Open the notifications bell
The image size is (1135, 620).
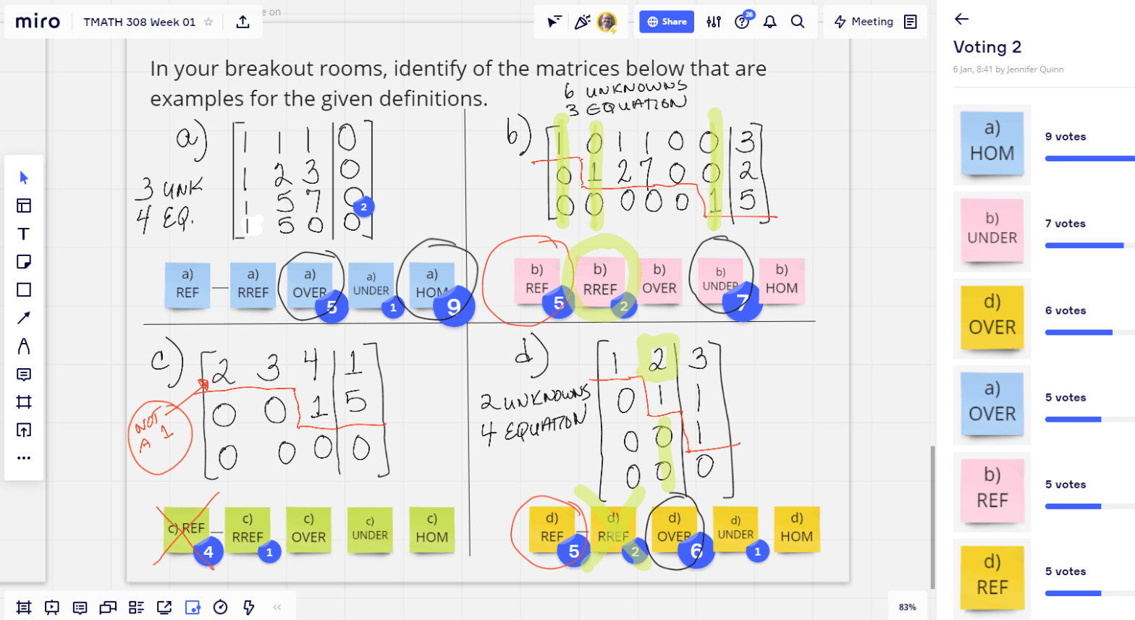point(770,22)
